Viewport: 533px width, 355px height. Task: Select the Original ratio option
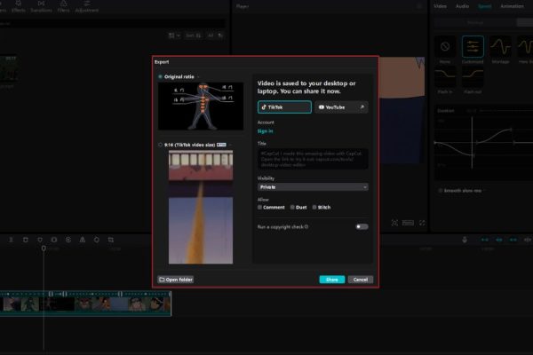click(x=161, y=77)
